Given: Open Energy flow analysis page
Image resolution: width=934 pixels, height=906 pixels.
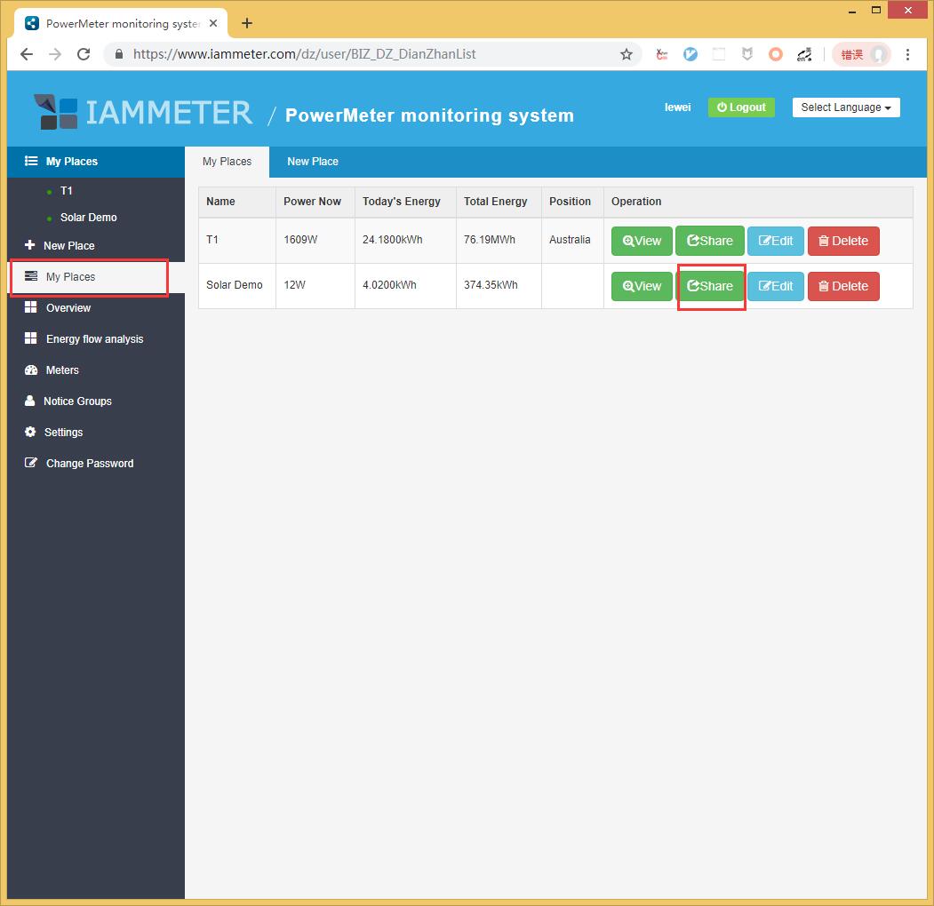Looking at the screenshot, I should (x=94, y=339).
